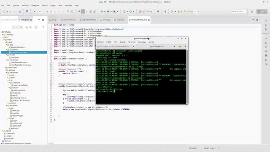Select pom.xml in the Navigator
Image resolution: width=270 pixels, height=152 pixels.
tap(8, 138)
